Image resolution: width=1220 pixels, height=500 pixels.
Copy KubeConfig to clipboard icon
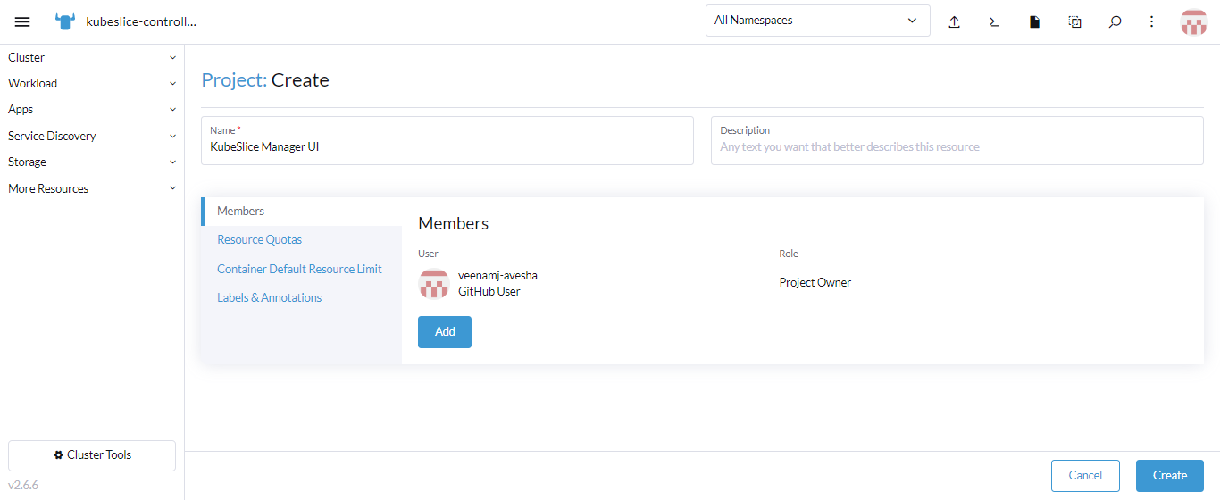point(1075,21)
